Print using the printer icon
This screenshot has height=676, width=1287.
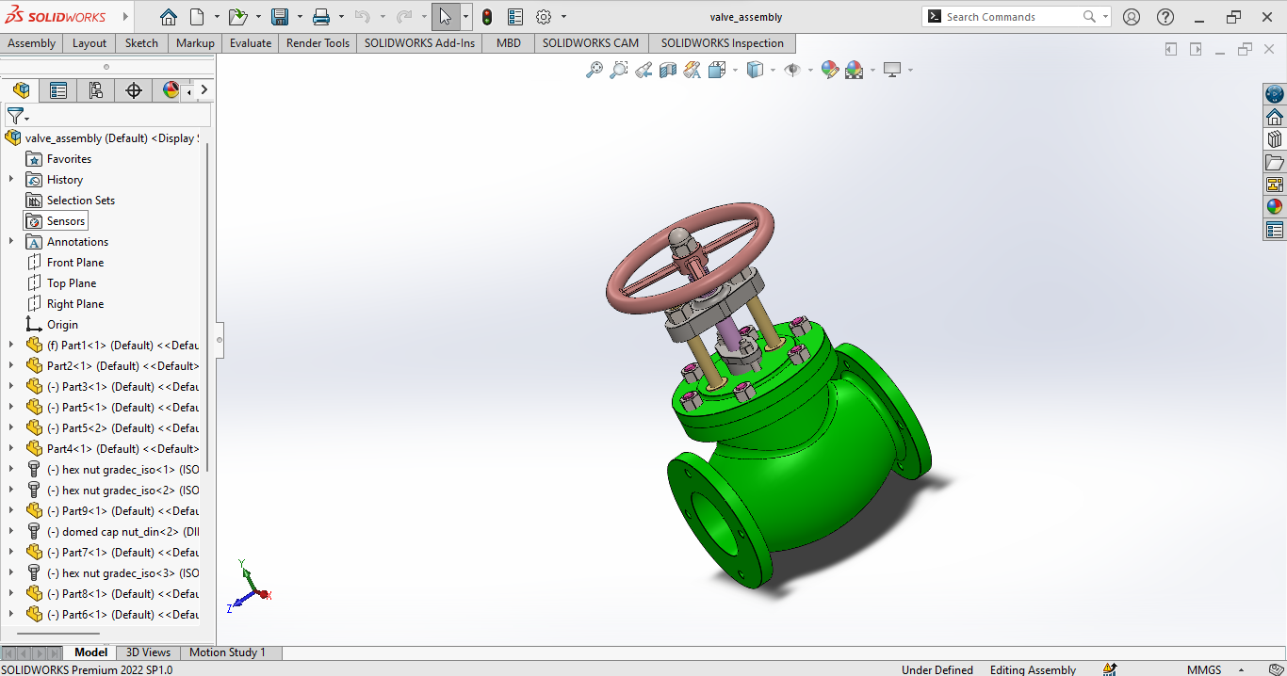point(321,17)
